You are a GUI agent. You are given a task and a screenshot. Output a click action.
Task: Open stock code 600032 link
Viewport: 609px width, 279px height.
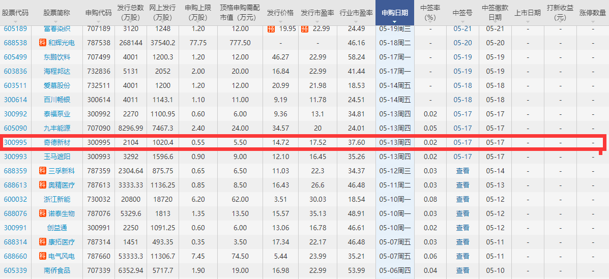[x=15, y=199]
